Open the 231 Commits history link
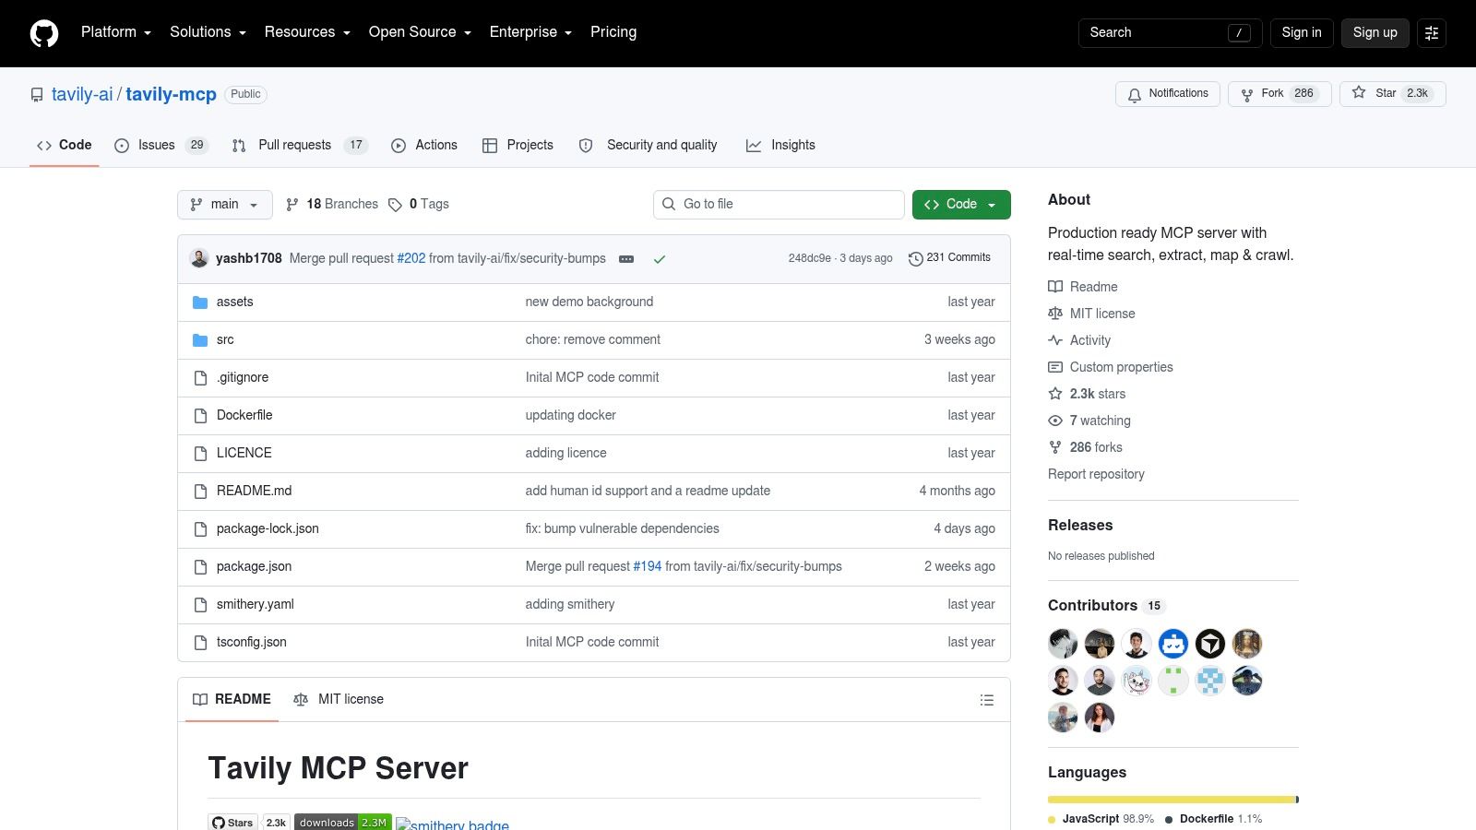Image resolution: width=1476 pixels, height=830 pixels. [x=949, y=258]
